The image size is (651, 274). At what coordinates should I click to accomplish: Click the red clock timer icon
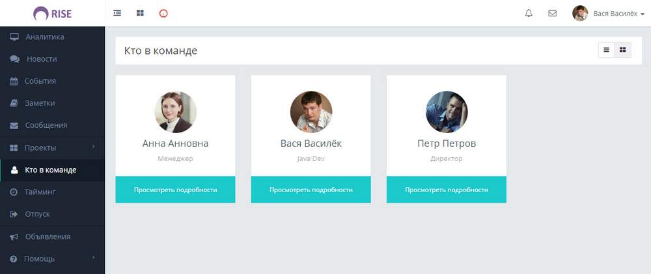(x=163, y=13)
